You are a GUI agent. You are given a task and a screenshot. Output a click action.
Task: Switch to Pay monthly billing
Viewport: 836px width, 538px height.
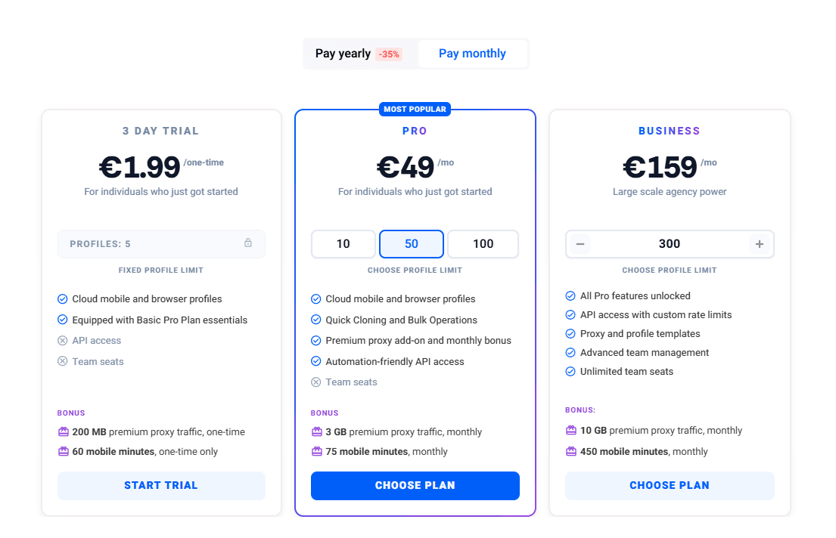[x=472, y=54]
